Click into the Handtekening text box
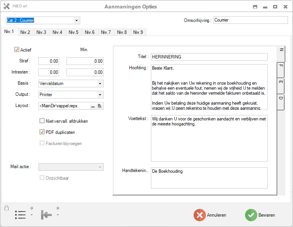The height and width of the screenshot is (227, 293). [x=209, y=178]
